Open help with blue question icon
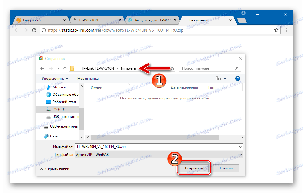Image resolution: width=303 pixels, height=193 pixels. point(238,79)
